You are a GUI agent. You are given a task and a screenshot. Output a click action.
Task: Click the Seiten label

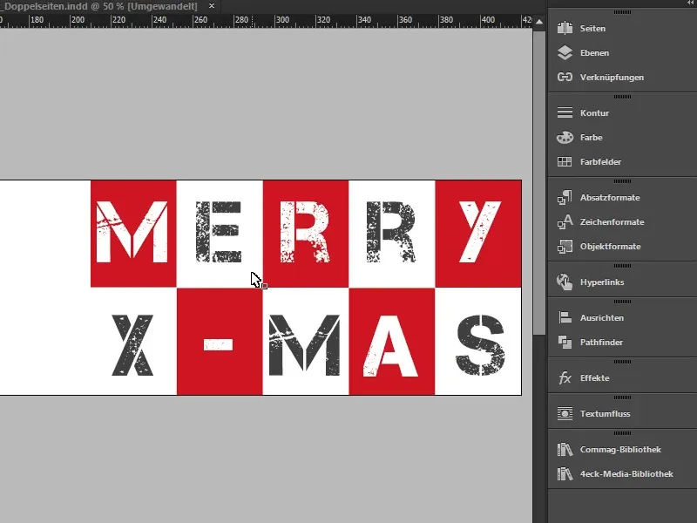click(592, 29)
